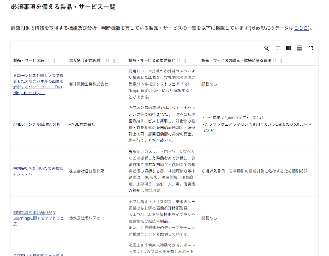The image size is (329, 256).
Task: Click the 汎用ドローン搭載 description cell
Action: pyautogui.click(x=162, y=84)
